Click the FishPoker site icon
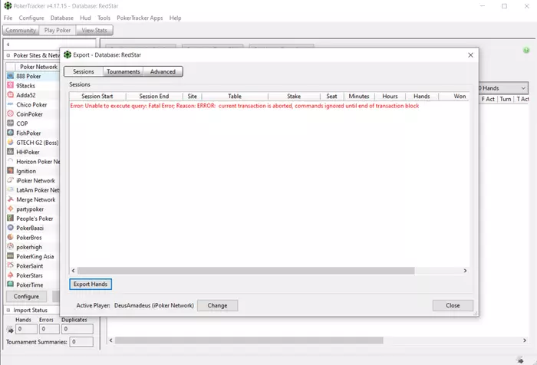This screenshot has width=537, height=365. 11,133
